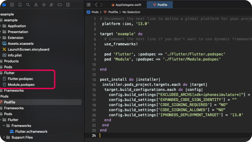Click 'platform :ios' on line 2
Image resolution: width=252 pixels, height=142 pixels.
[x=117, y=24]
